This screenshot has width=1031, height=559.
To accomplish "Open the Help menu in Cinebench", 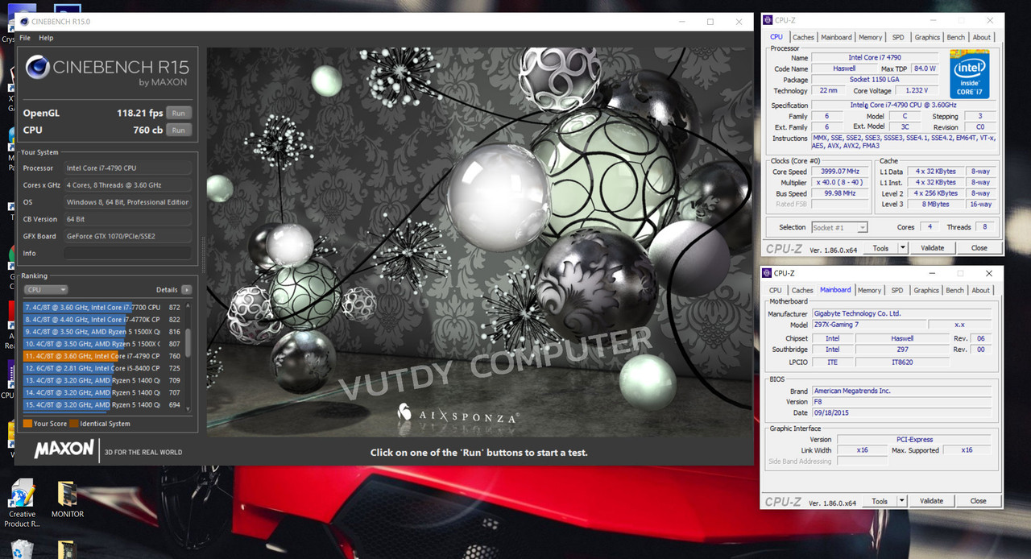I will pos(46,38).
